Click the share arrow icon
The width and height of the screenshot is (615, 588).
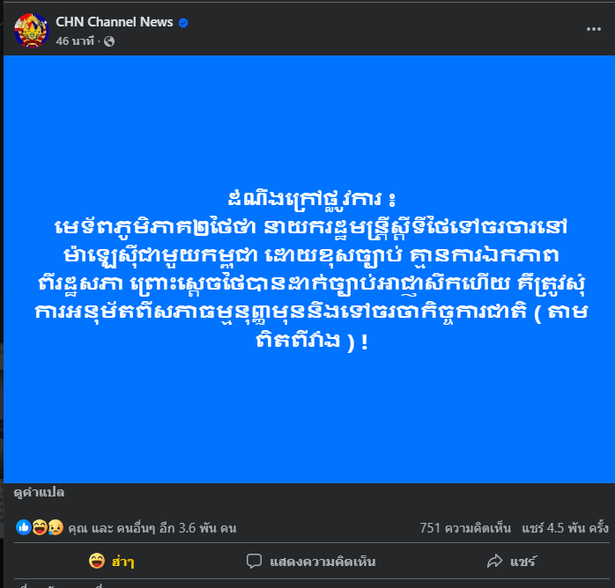click(494, 561)
